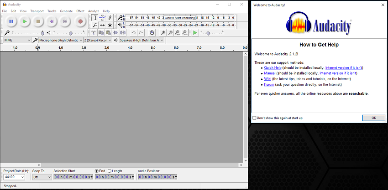Open the File menu
Viewport: 388px width, 190px height.
(5, 11)
